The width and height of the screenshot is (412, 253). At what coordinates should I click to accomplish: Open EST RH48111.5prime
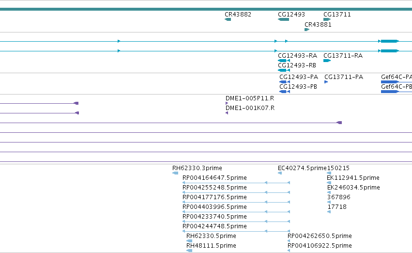pos(189,251)
